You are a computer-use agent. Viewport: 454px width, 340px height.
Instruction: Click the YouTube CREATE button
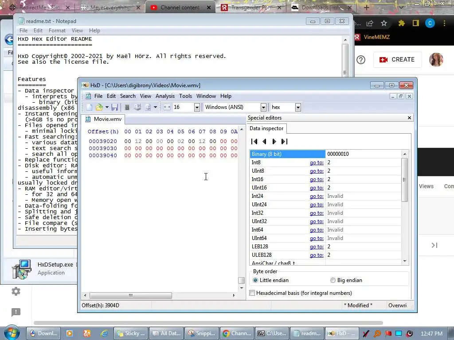point(397,60)
